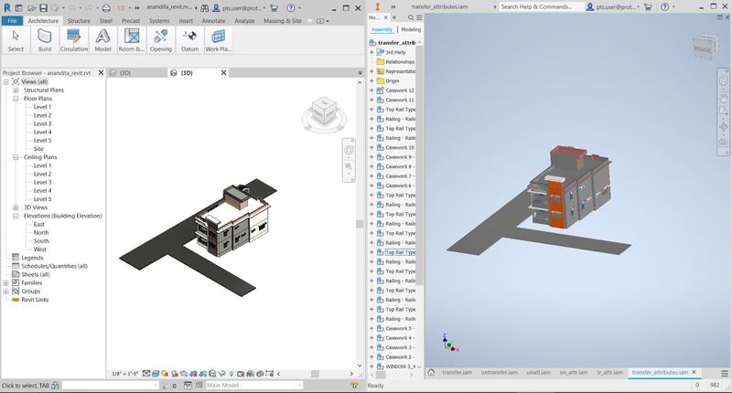This screenshot has width=732, height=393.
Task: Collapse the Floor Plans tree node
Action: pos(16,99)
